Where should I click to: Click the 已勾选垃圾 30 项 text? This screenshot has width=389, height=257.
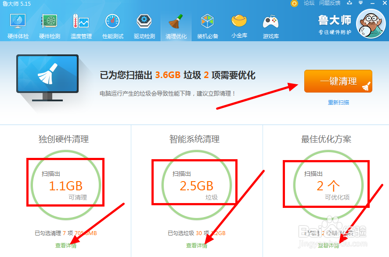(188, 233)
